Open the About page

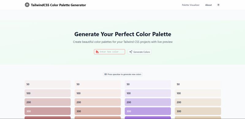tap(209, 5)
